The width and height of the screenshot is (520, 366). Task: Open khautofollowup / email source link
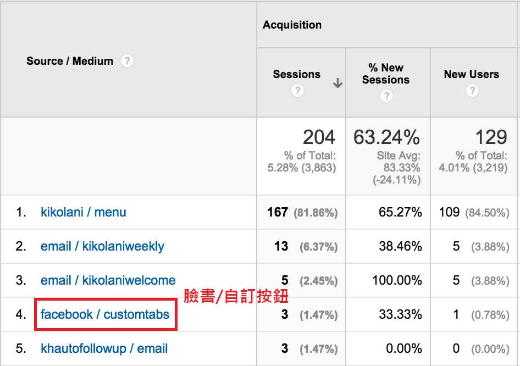point(104,348)
